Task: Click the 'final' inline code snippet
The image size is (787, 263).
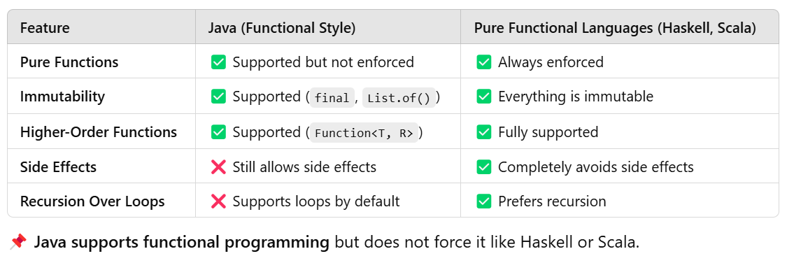Action: click(332, 97)
